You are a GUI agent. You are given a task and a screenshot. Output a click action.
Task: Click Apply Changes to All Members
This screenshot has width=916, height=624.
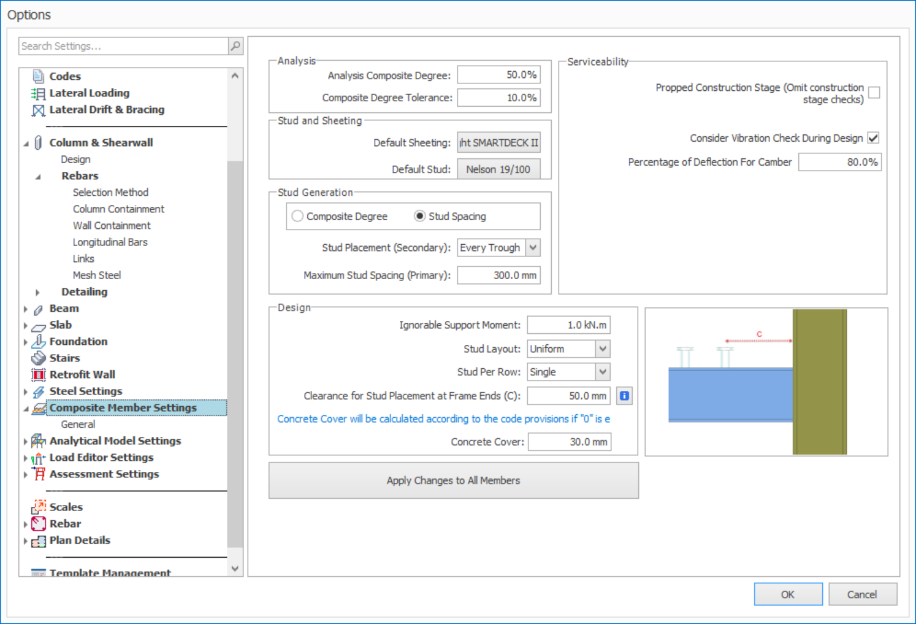coord(453,480)
